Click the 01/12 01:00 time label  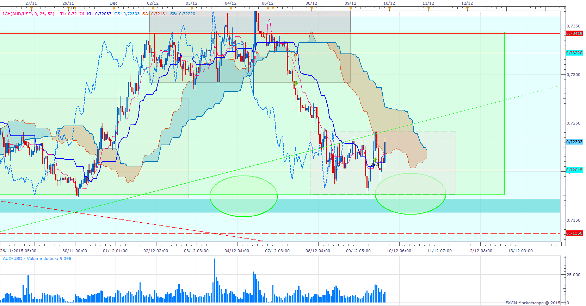(x=115, y=251)
